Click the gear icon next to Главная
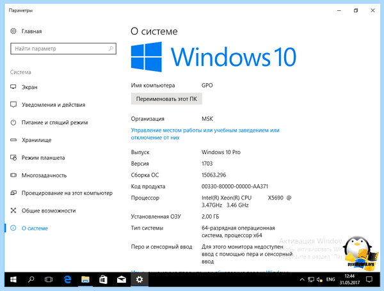 (13, 31)
